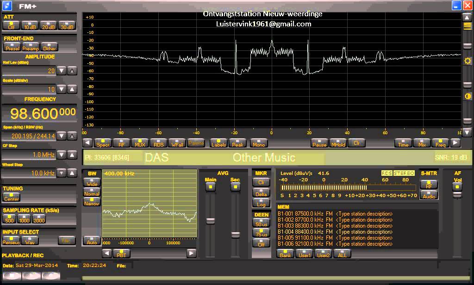Image resolution: width=474 pixels, height=285 pixels.
Task: Toggle the PBT passband tuning button
Action: tap(121, 253)
